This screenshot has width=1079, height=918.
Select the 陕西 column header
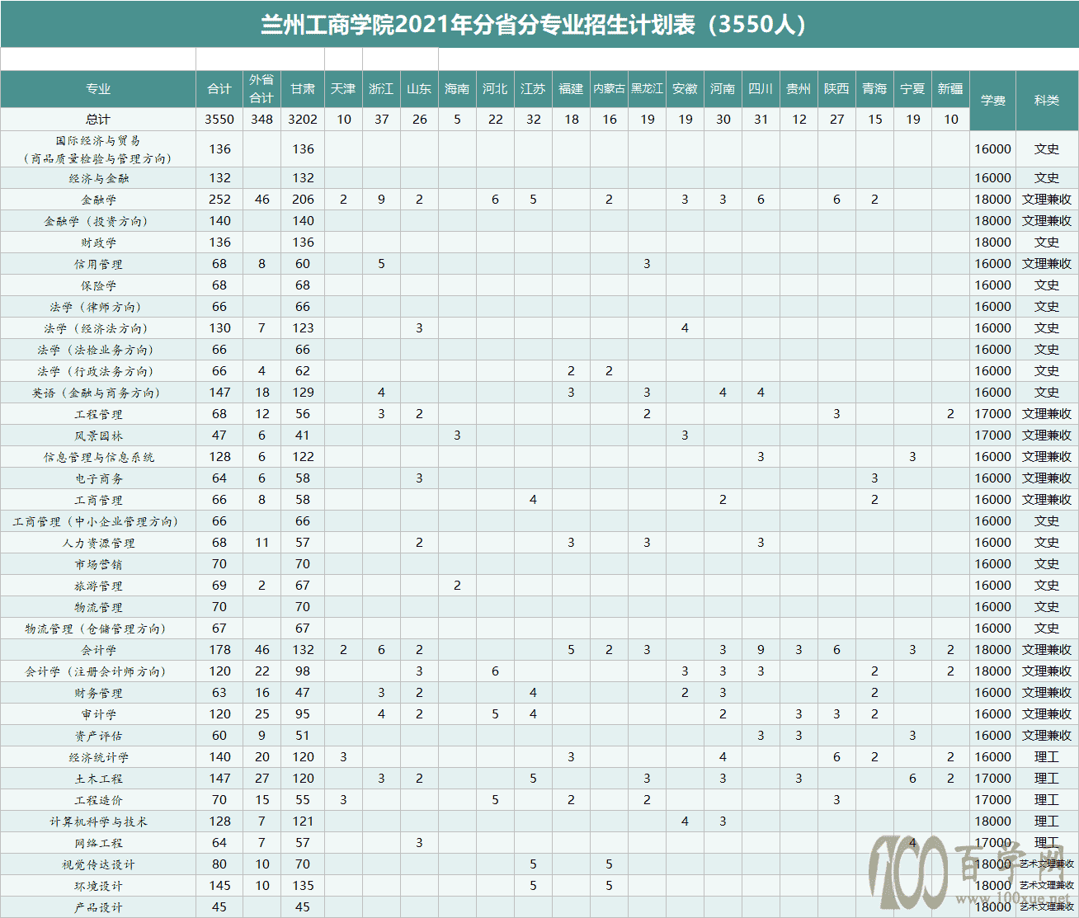click(836, 89)
